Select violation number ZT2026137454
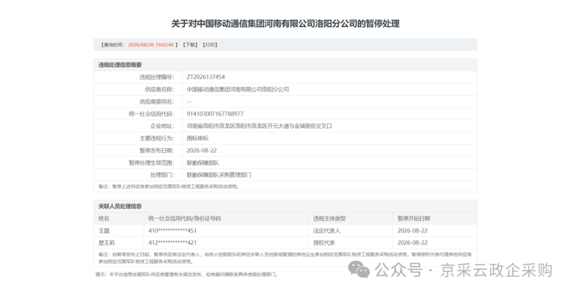The image size is (571, 293). pyautogui.click(x=206, y=77)
